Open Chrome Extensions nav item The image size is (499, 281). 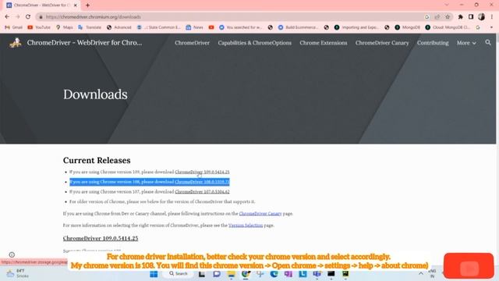tap(324, 43)
